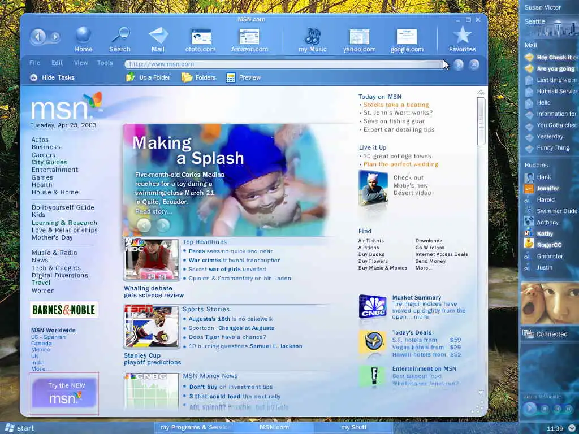
Task: Select buddy Jennifer in sidebar
Action: click(x=542, y=189)
